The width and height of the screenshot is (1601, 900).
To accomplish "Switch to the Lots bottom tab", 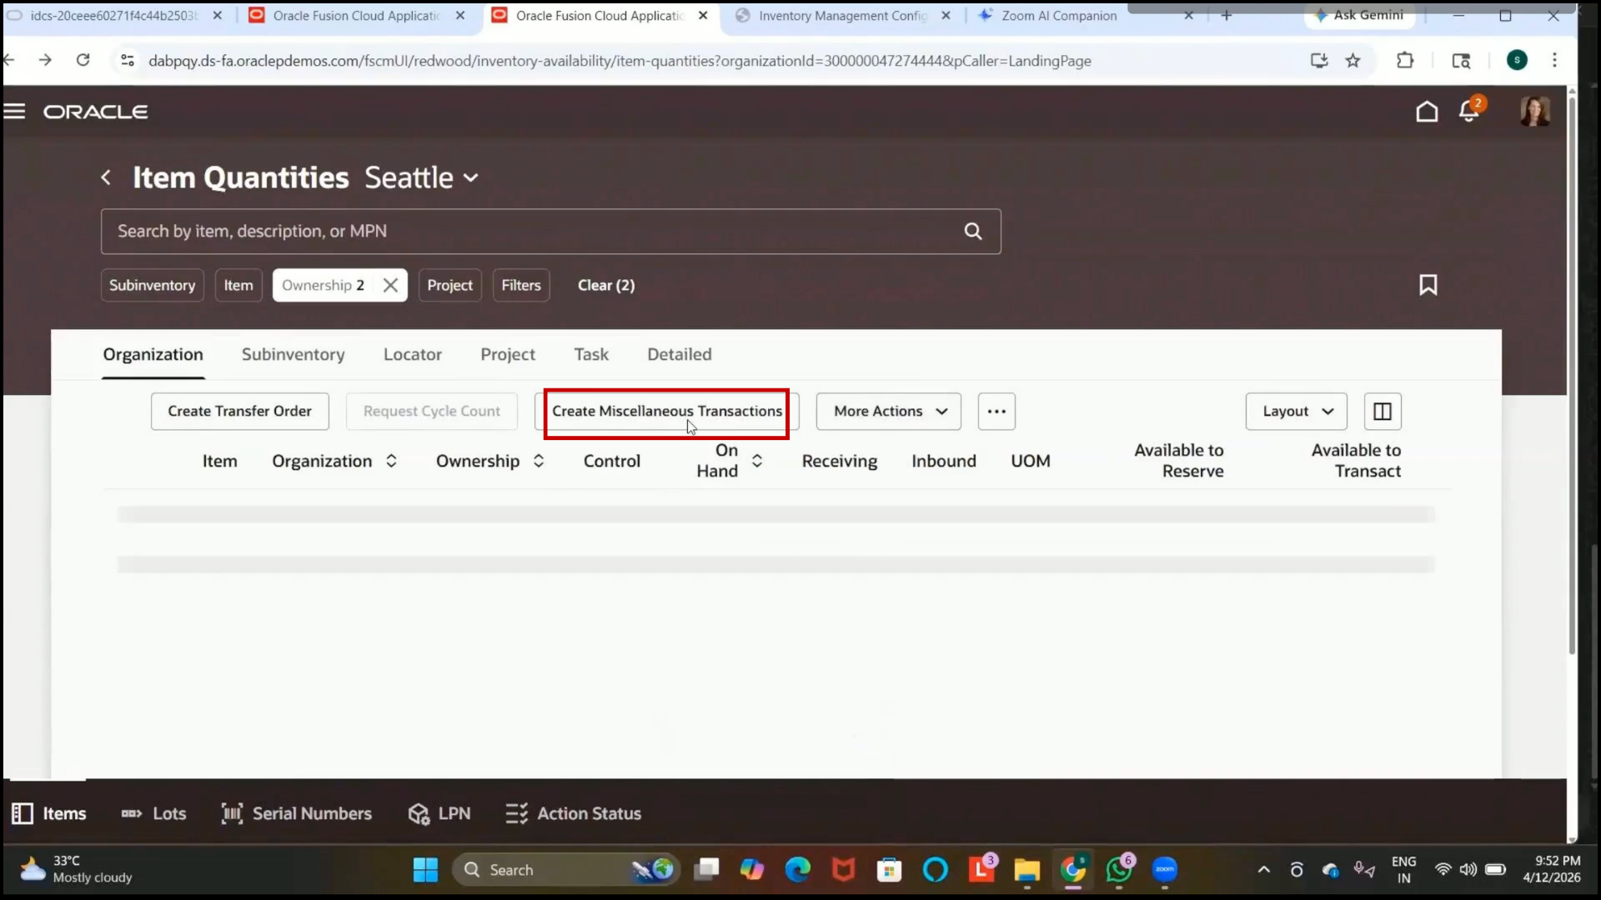I will (x=154, y=813).
